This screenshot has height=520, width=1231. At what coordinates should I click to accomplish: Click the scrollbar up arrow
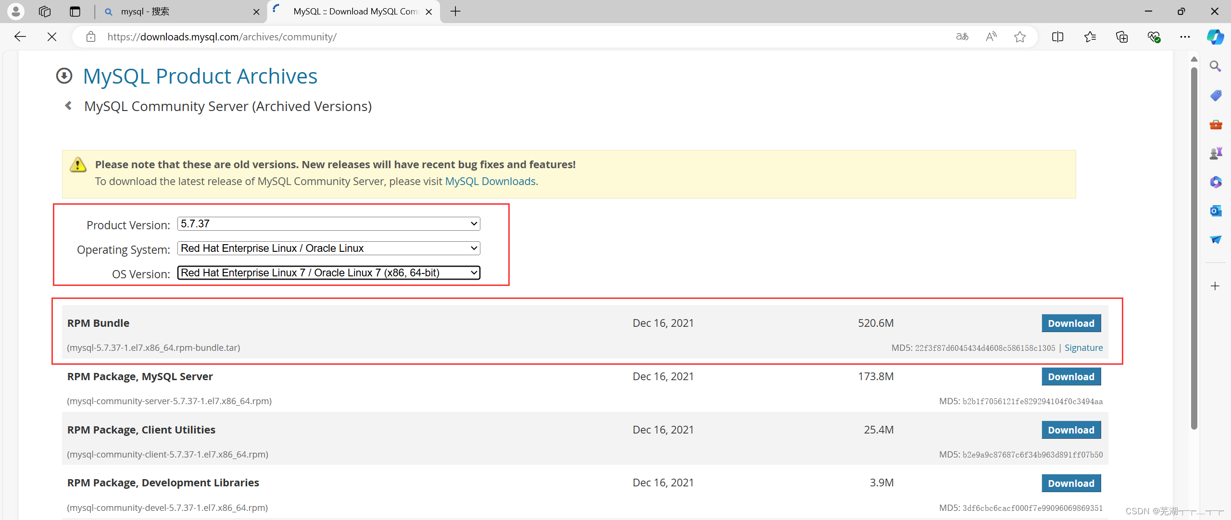coord(1194,59)
